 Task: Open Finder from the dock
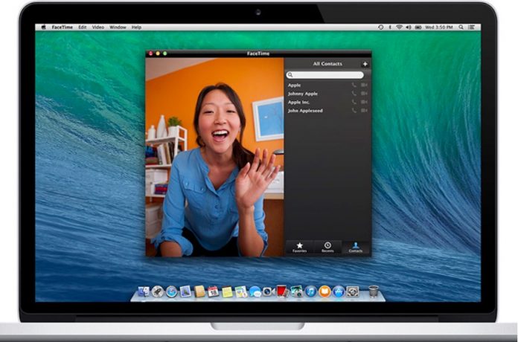(x=144, y=291)
